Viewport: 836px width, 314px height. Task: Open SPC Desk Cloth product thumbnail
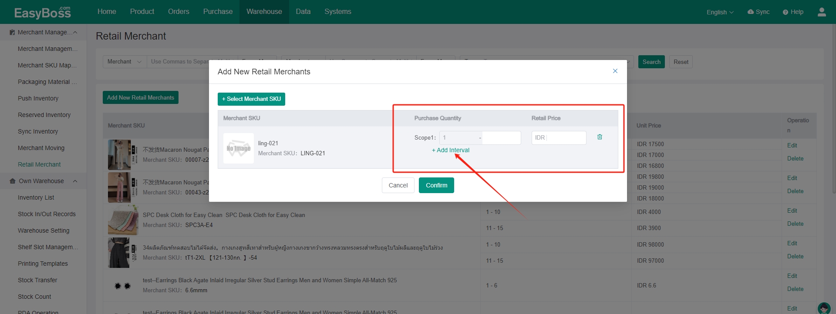pos(123,220)
